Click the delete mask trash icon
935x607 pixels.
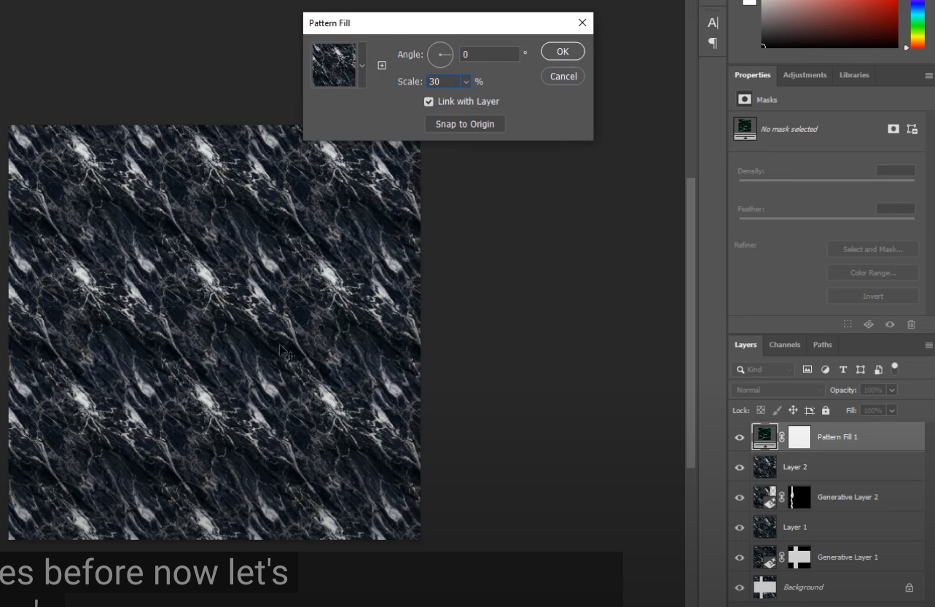pos(911,324)
